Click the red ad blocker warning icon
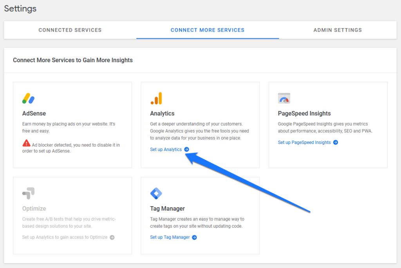Viewport: 401px width, 268px height. tap(26, 143)
